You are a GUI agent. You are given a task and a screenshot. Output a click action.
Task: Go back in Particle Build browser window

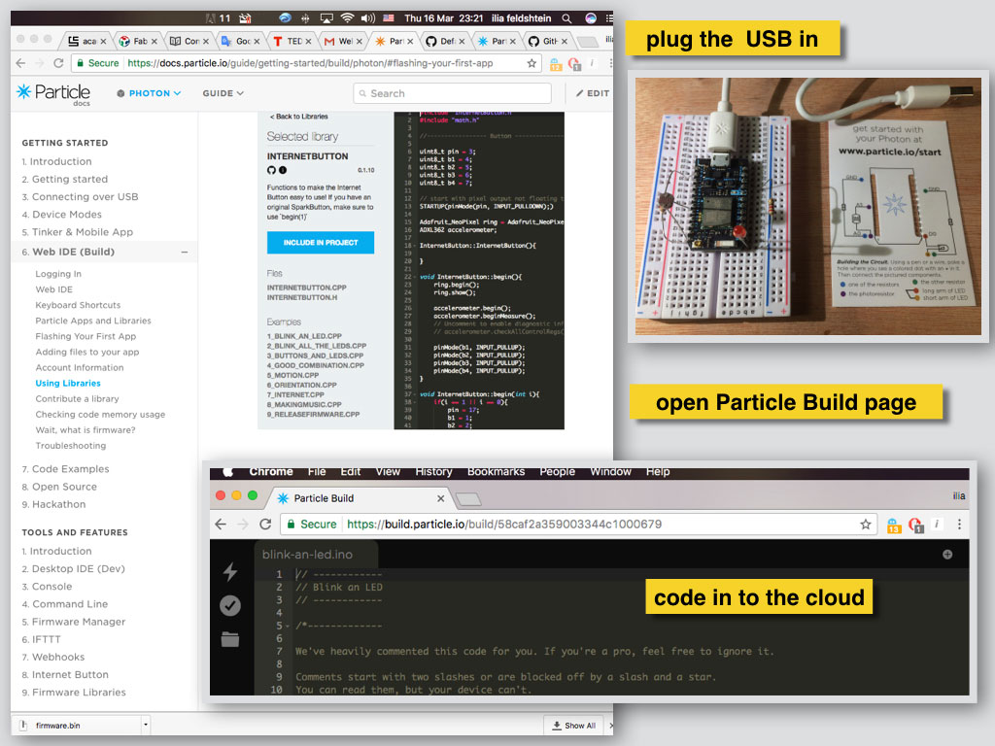coord(221,524)
